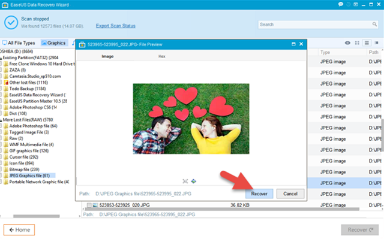The height and width of the screenshot is (239, 384).
Task: Select Adobe Photoshop CS6 folder
Action: (x=33, y=107)
